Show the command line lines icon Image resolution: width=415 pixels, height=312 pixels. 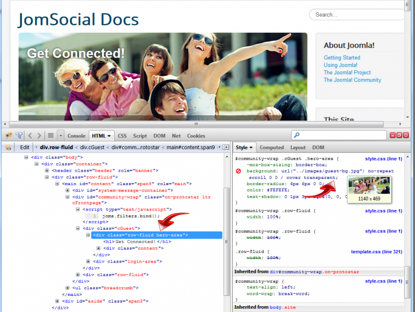pyautogui.click(x=50, y=136)
